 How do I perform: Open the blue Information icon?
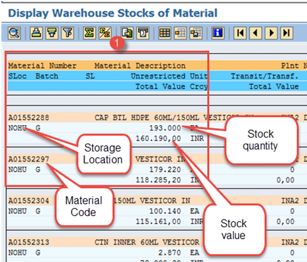[x=218, y=33]
